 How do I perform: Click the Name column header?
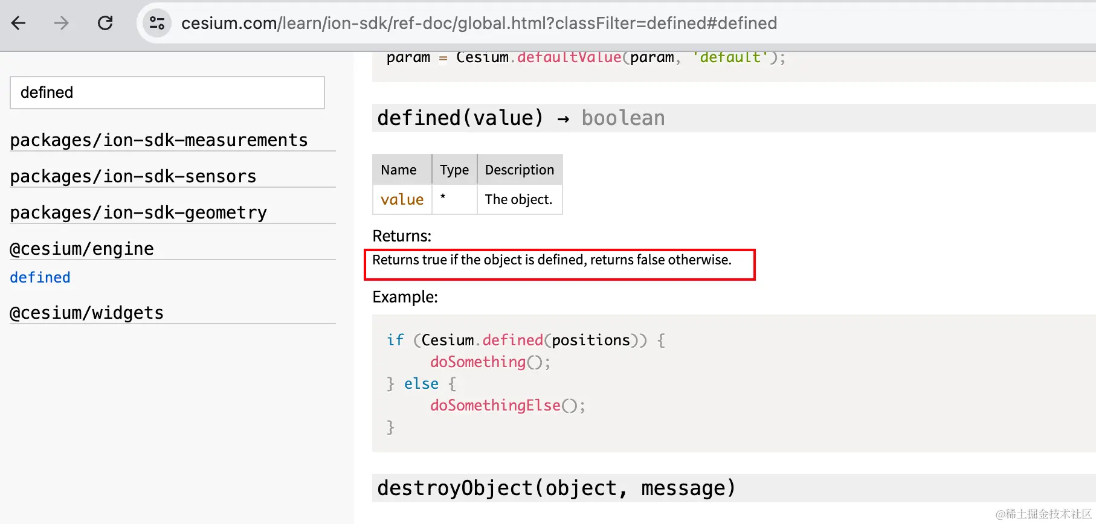click(x=399, y=170)
